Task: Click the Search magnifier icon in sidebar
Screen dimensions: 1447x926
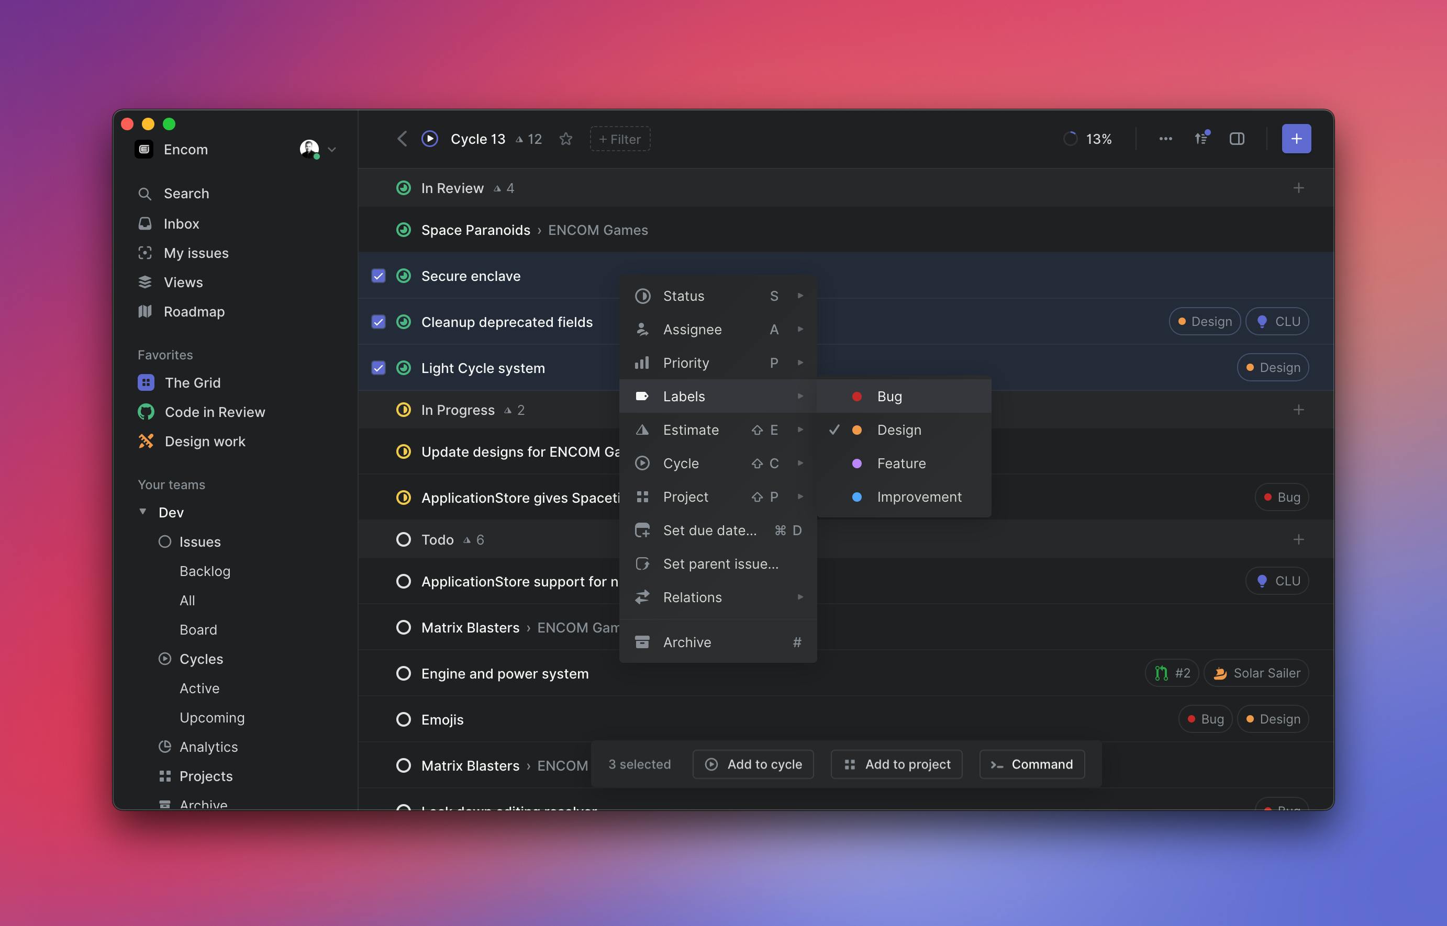Action: (x=144, y=194)
